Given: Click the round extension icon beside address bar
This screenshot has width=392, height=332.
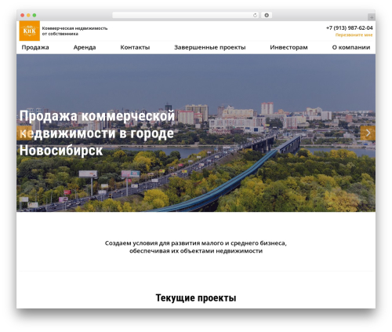Looking at the screenshot, I should point(267,16).
